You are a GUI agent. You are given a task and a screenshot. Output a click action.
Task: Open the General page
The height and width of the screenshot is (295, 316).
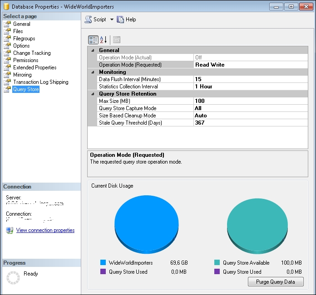pyautogui.click(x=22, y=24)
